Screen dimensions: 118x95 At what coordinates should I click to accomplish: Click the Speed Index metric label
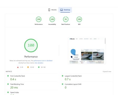[x=15, y=92]
